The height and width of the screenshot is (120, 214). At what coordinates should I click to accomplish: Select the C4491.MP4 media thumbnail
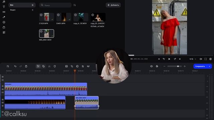click(64, 17)
